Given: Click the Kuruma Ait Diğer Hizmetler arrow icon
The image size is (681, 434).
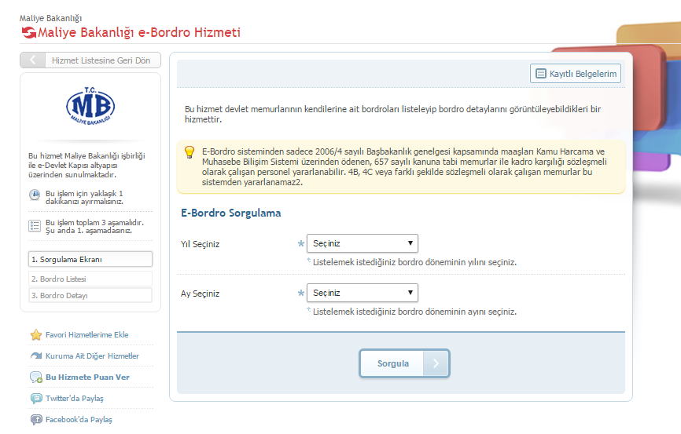Looking at the screenshot, I should (x=36, y=356).
